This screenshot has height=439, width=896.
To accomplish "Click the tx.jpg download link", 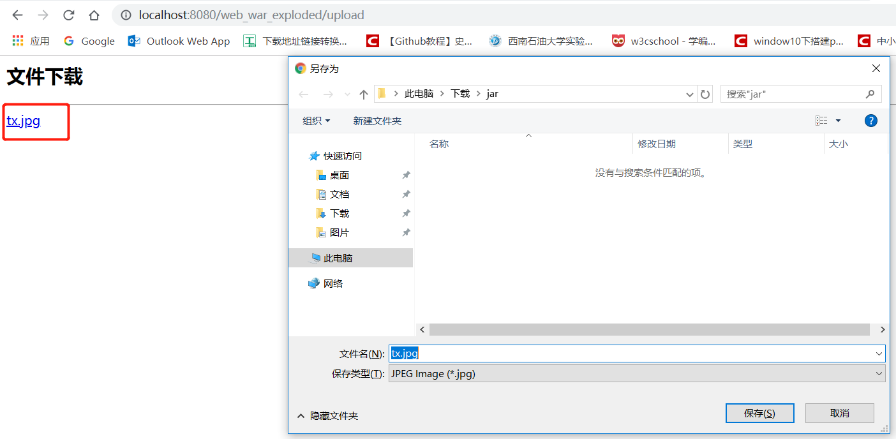I will pos(24,121).
